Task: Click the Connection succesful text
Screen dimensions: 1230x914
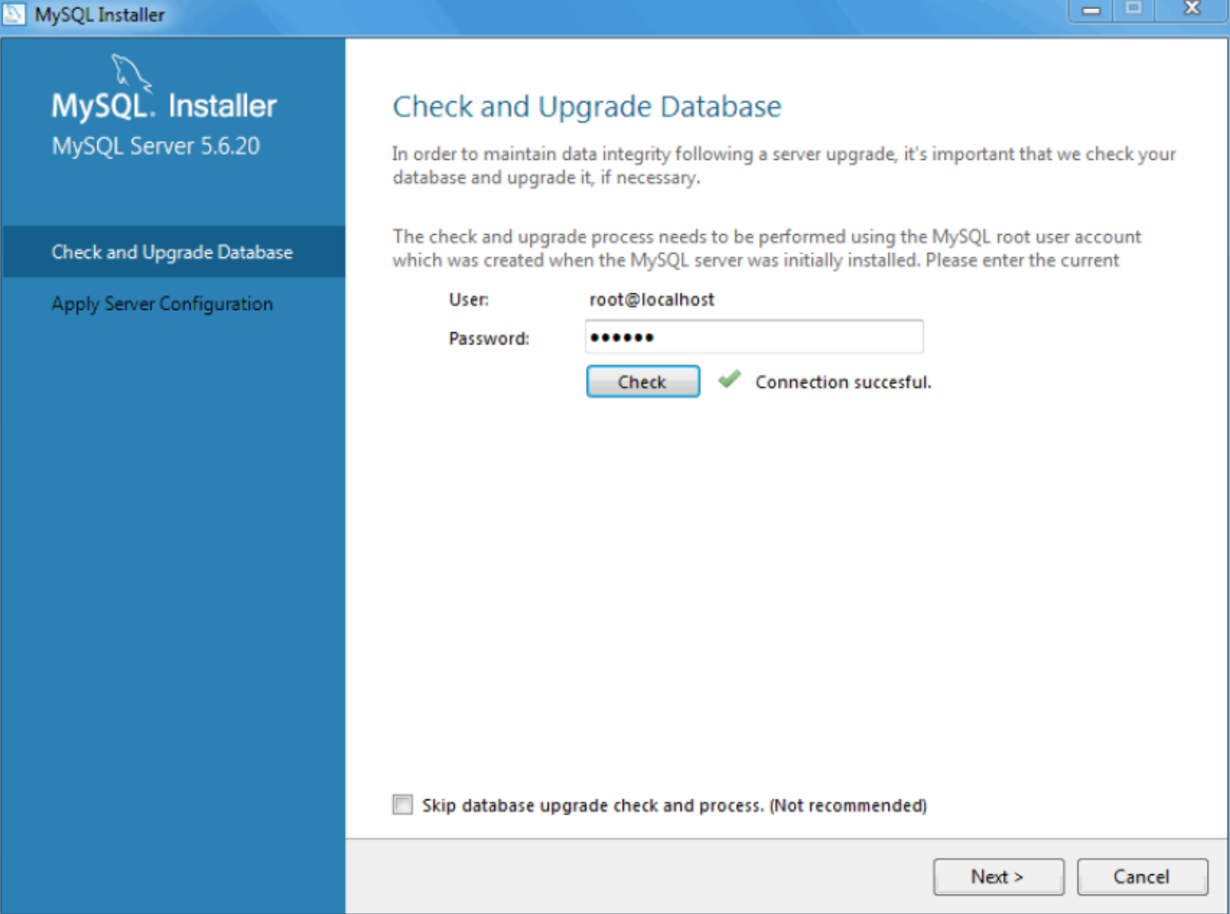Action: click(843, 382)
